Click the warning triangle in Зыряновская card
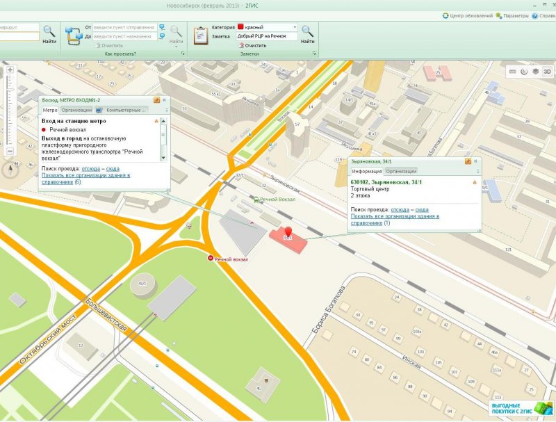The width and height of the screenshot is (556, 422). pos(475,182)
